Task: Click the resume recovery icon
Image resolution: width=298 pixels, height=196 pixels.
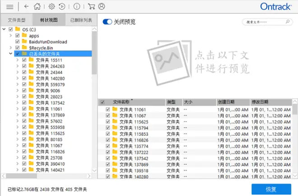Action: coord(62,6)
